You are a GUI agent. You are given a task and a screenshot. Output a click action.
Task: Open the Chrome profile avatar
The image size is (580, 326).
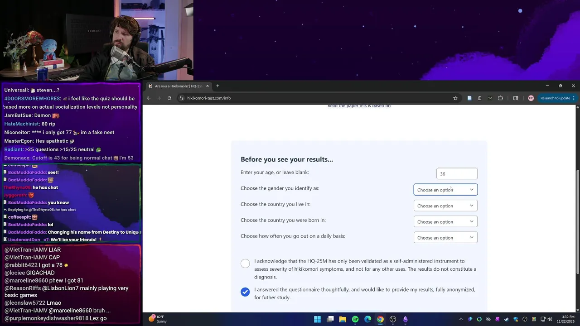pos(531,98)
